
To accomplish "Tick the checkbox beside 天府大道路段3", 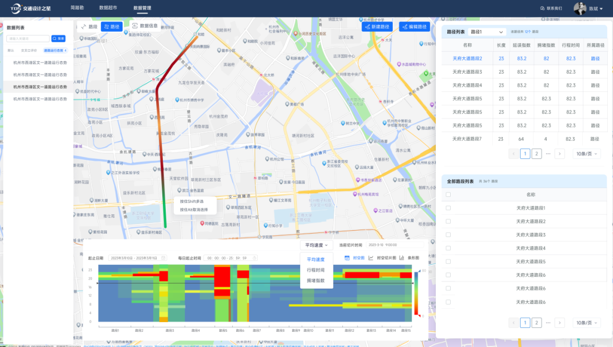I will click(448, 235).
